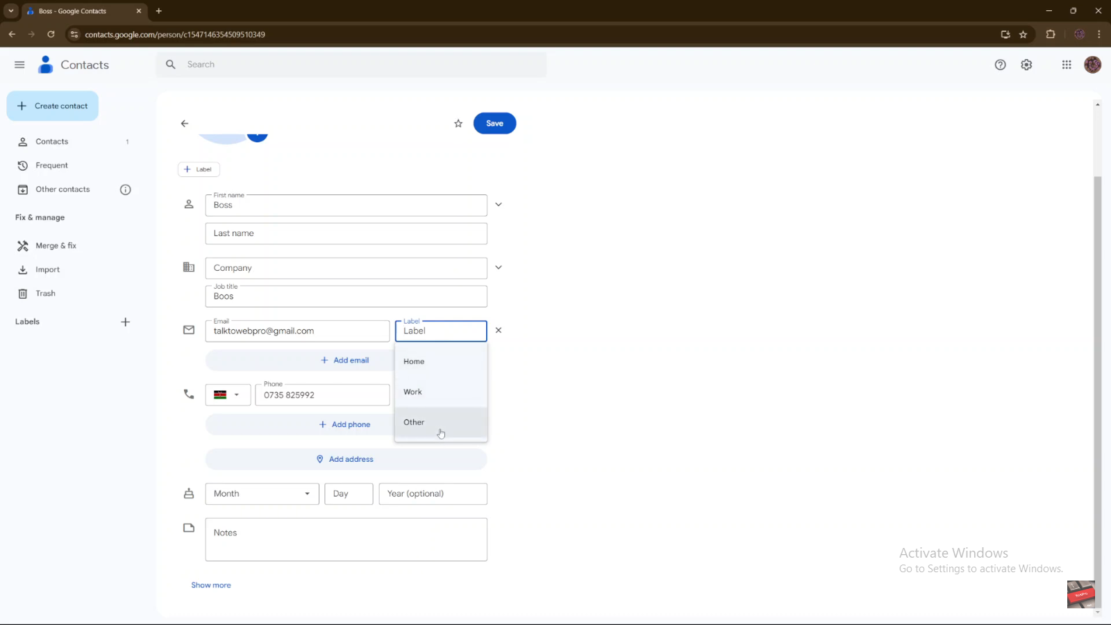Click the Contacts logo icon

coord(46,65)
